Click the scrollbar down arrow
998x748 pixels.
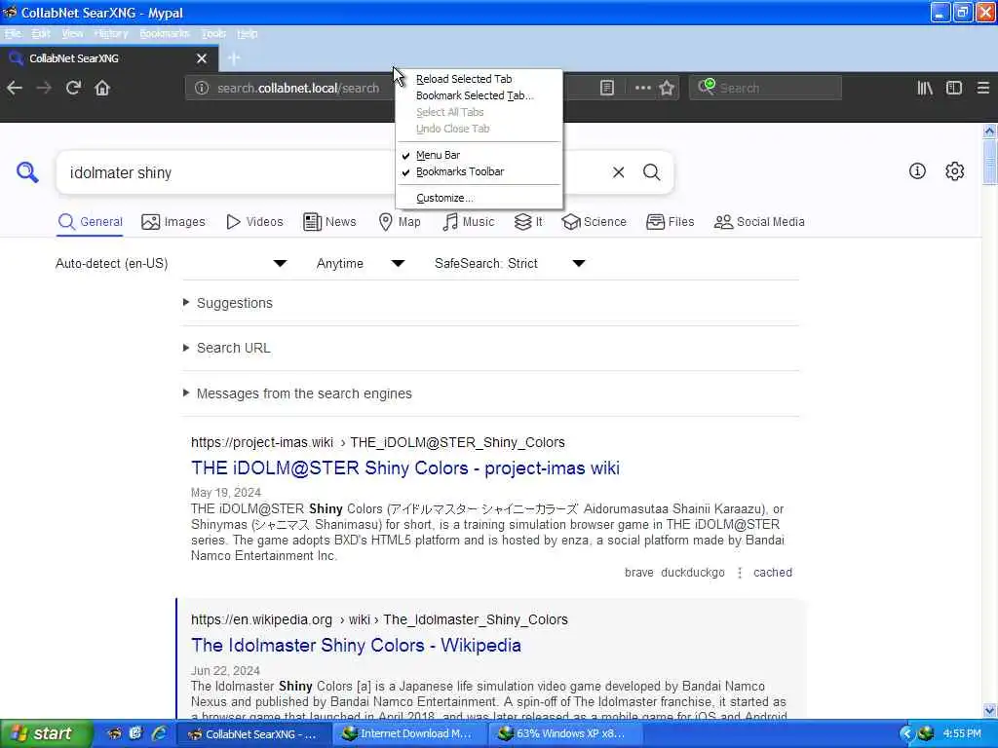point(990,710)
